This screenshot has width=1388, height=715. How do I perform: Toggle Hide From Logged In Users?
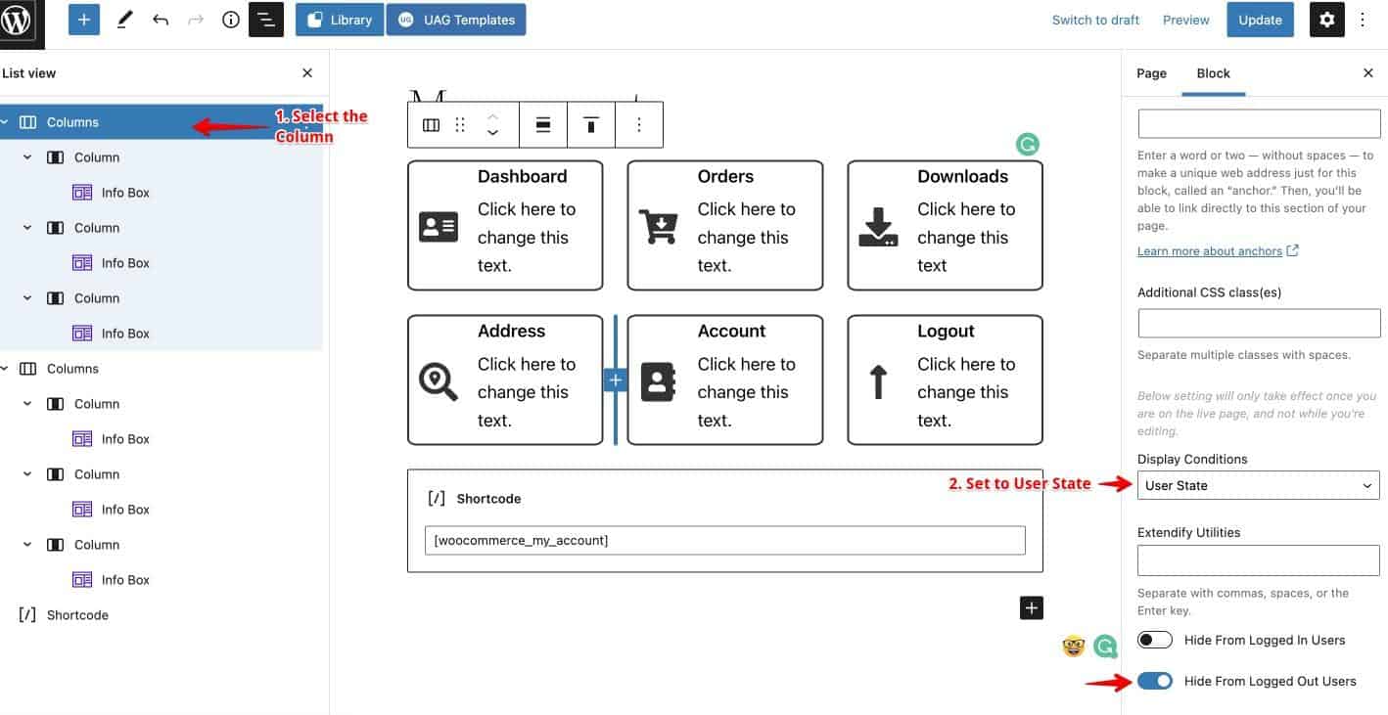click(x=1155, y=640)
